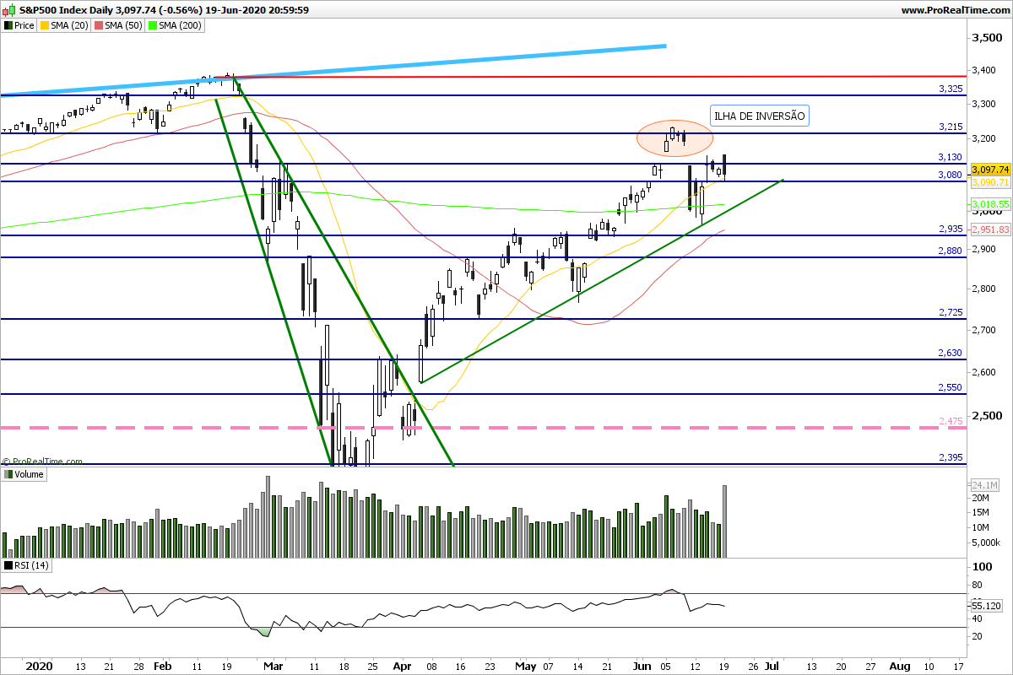Image resolution: width=1013 pixels, height=675 pixels.
Task: Click the 2,880 level label
Action: [951, 251]
